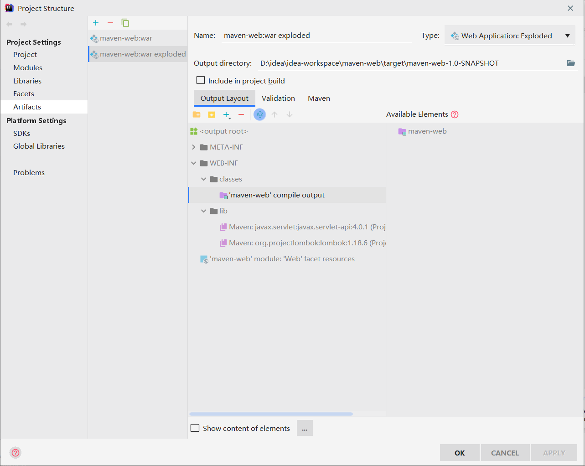Navigate forward with the right arrow
The height and width of the screenshot is (466, 585).
coord(24,24)
